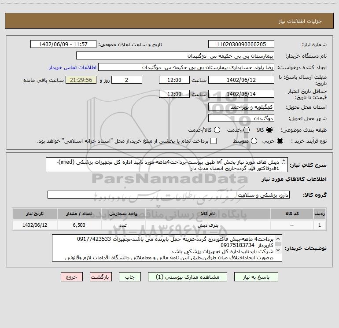The height and width of the screenshot is (328, 339).
Task: Click the کد کالا column header
Action: [x=292, y=214]
